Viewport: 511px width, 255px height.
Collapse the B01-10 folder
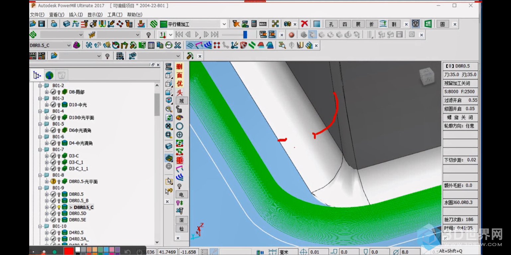point(40,226)
